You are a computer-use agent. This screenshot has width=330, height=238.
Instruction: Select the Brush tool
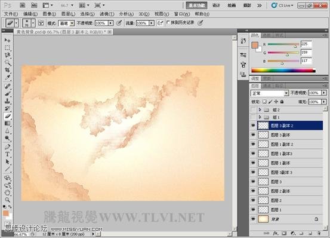(x=8, y=94)
